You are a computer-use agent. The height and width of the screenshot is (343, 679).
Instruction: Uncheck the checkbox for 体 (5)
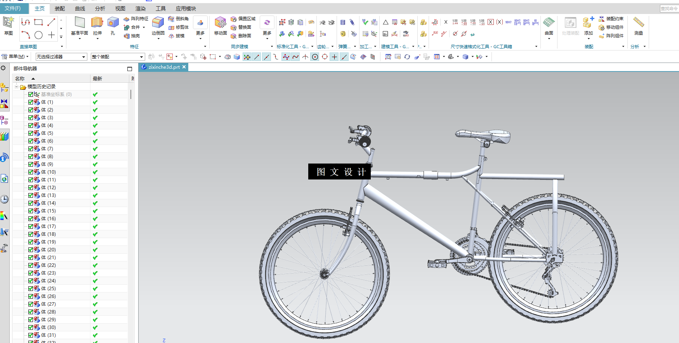[31, 133]
